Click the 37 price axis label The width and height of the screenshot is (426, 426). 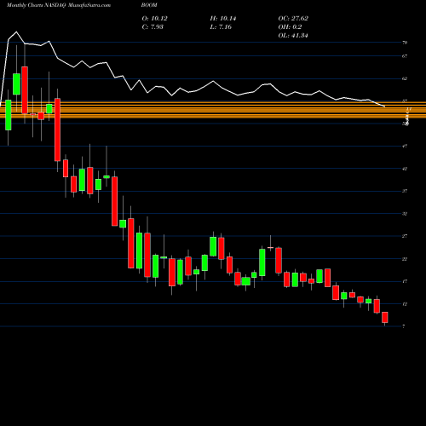405,191
